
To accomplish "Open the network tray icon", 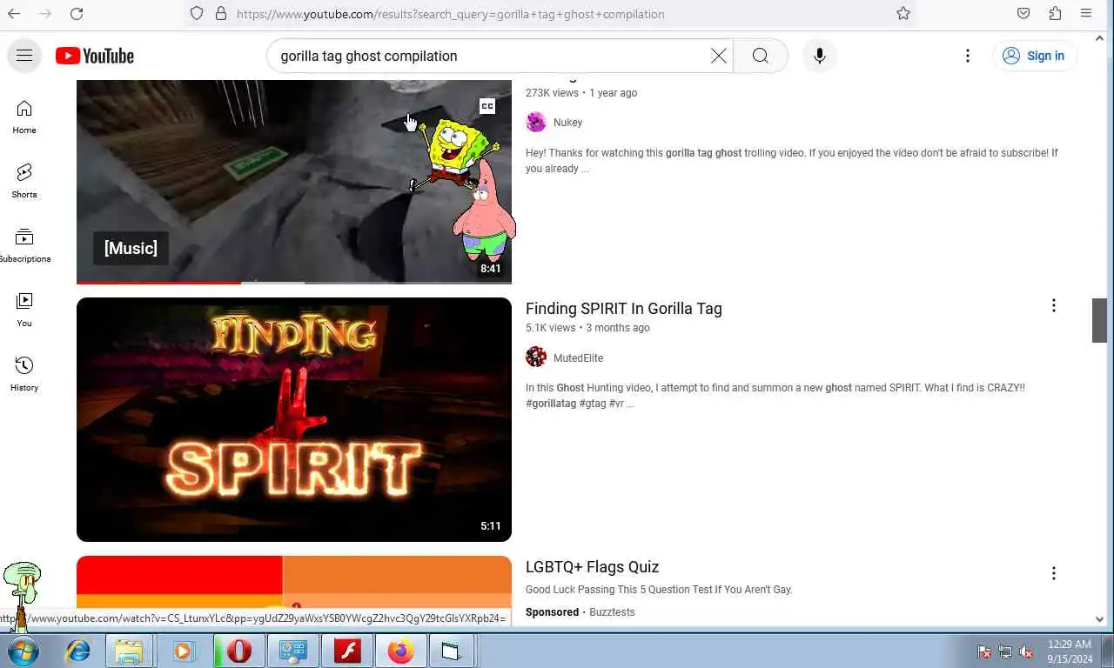I will click(1005, 651).
